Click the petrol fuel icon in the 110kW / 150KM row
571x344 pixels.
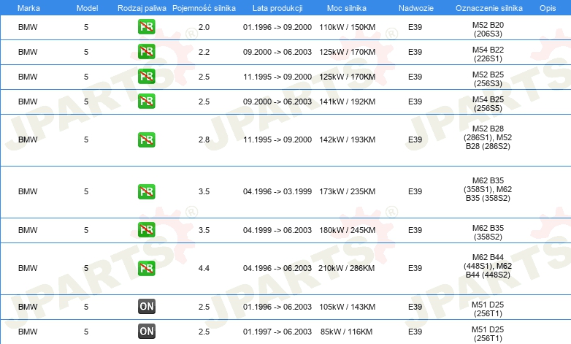[146, 26]
